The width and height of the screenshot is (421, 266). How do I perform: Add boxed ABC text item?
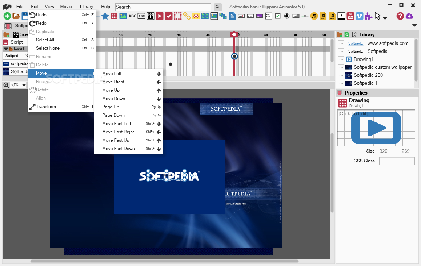141,16
